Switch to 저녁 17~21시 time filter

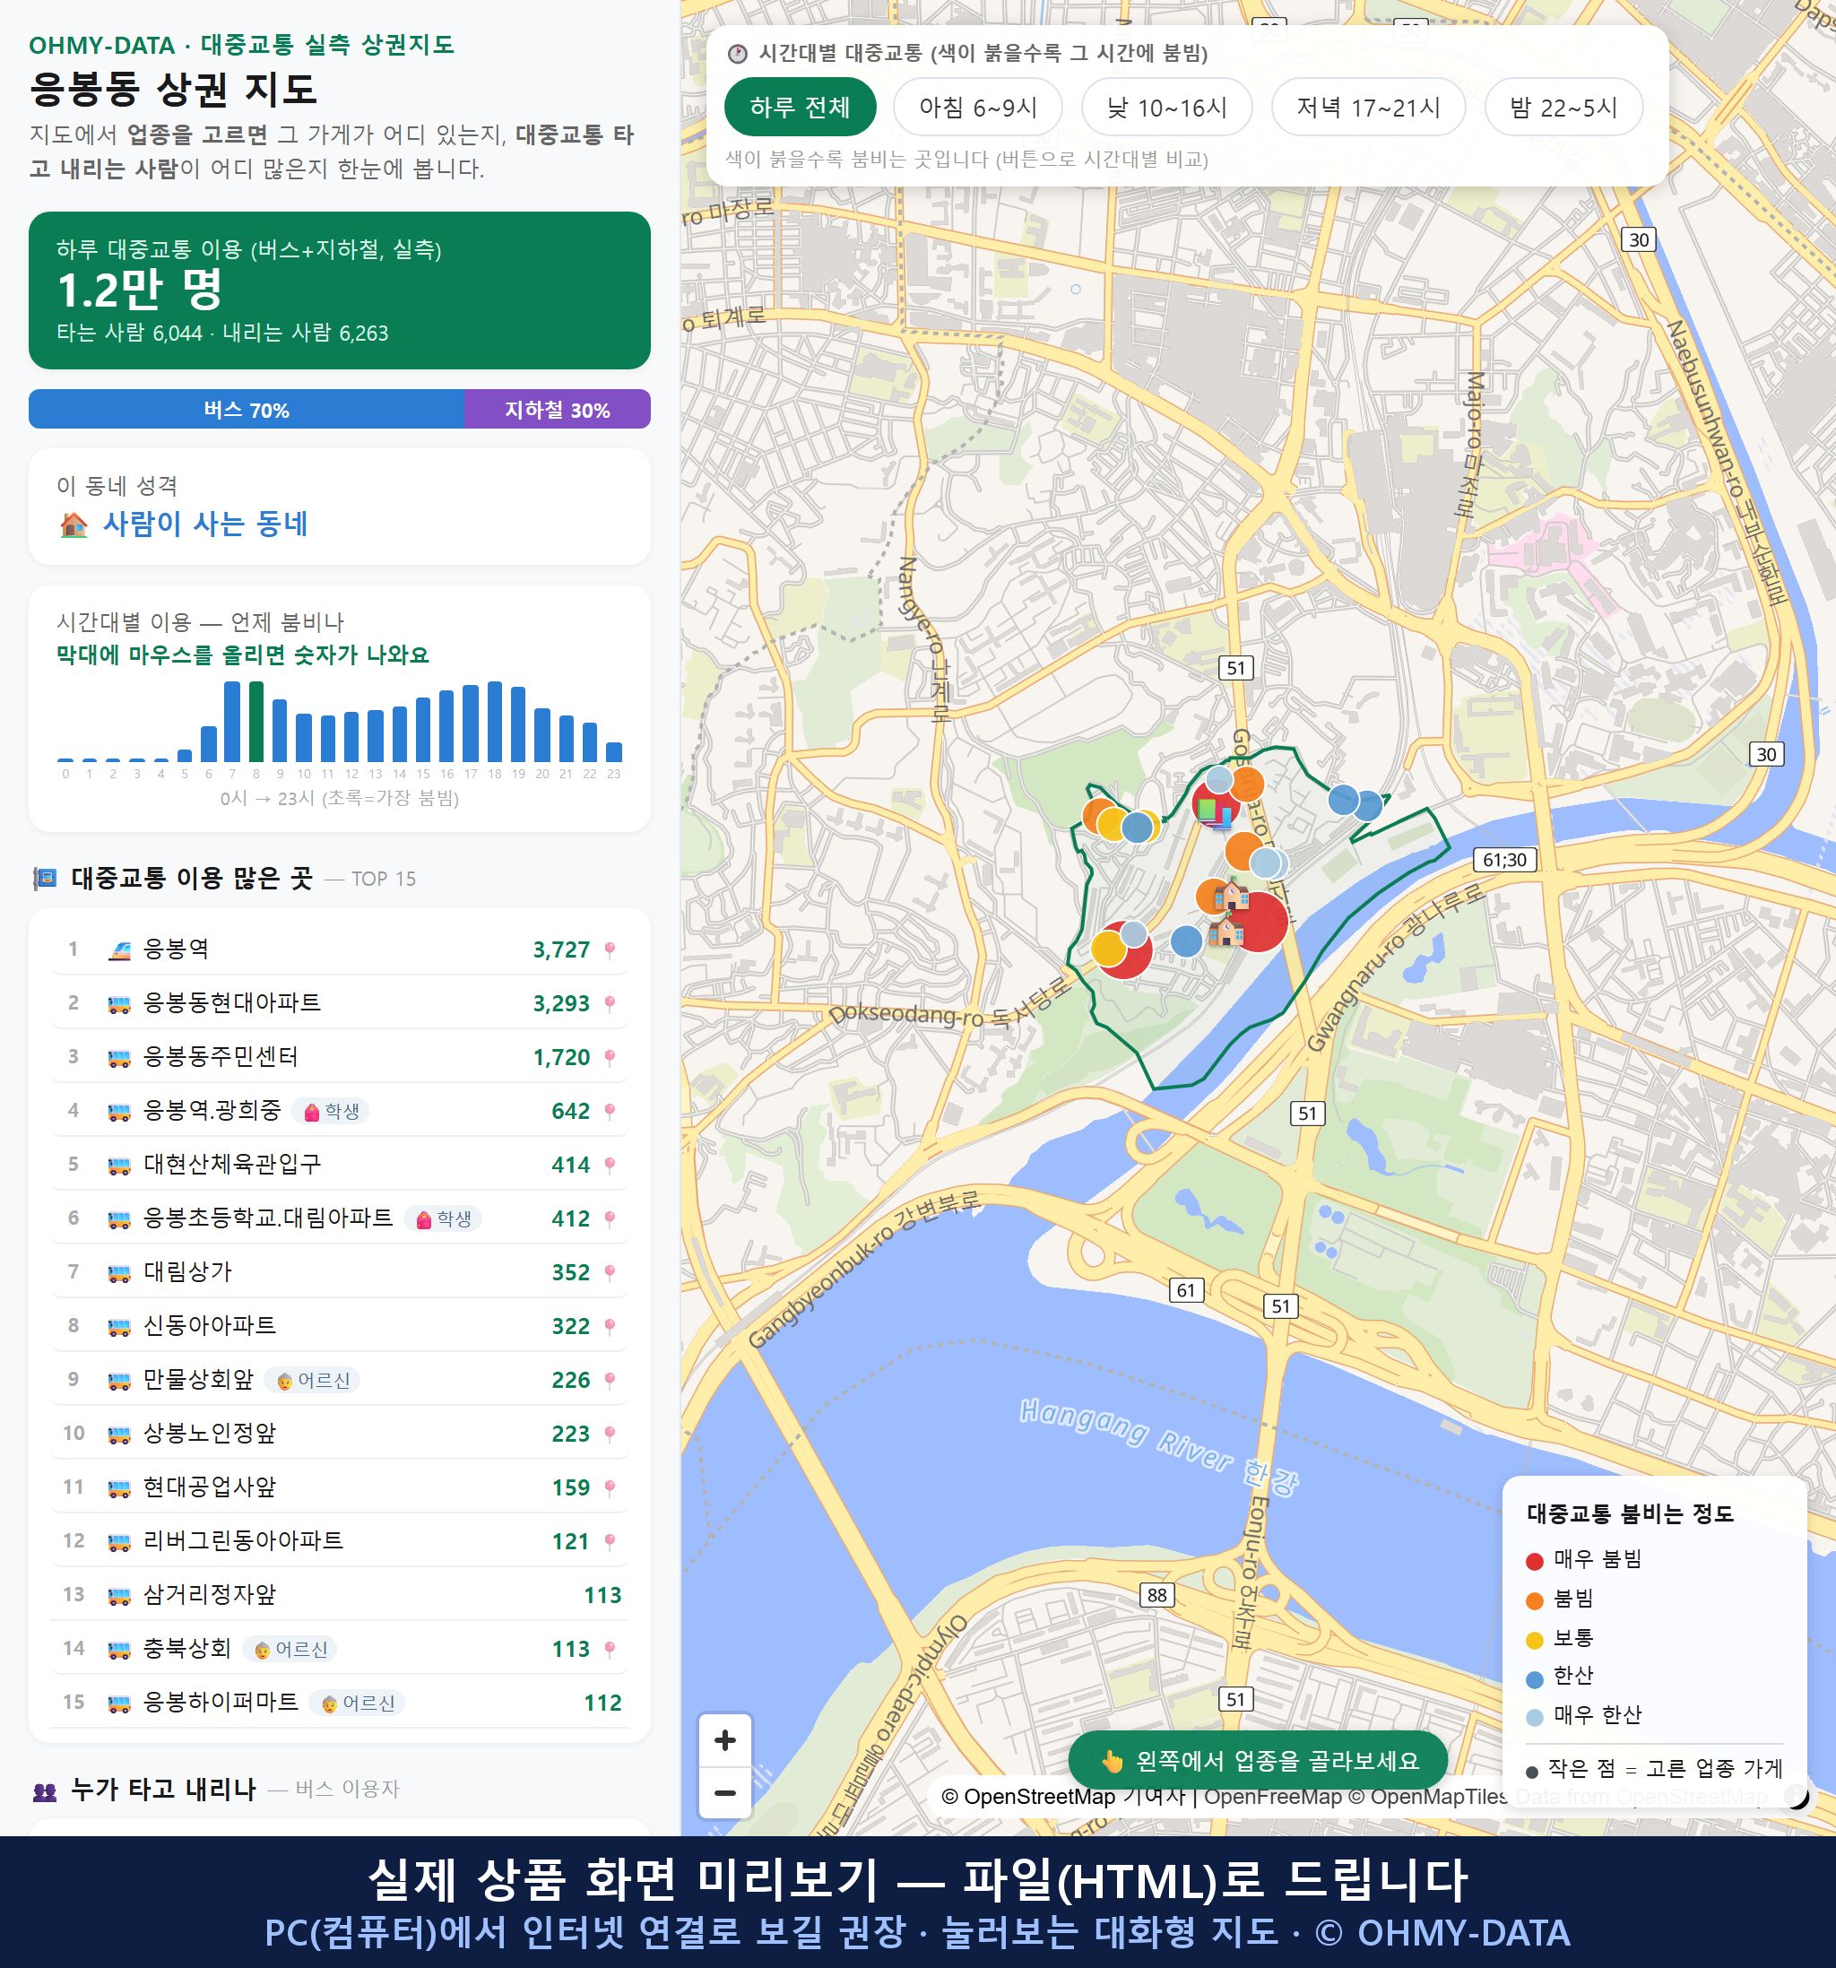(x=1368, y=107)
